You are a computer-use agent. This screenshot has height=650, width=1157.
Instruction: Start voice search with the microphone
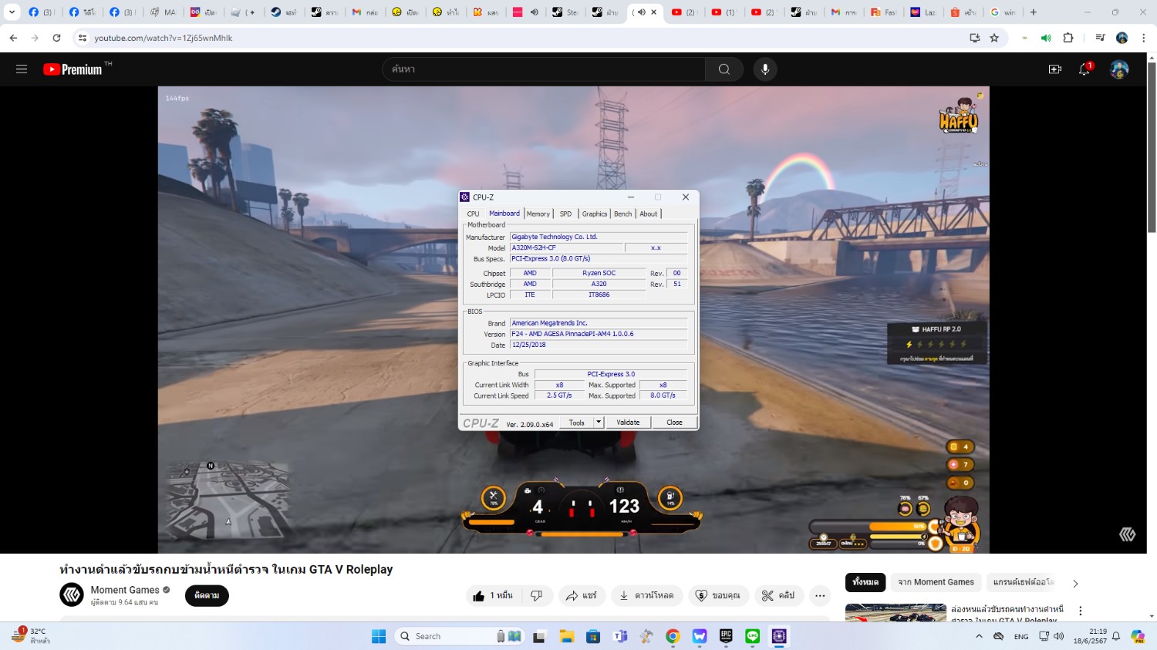pos(765,69)
